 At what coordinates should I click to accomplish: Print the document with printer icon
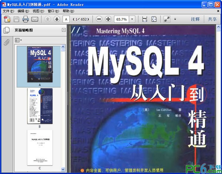tap(26, 19)
